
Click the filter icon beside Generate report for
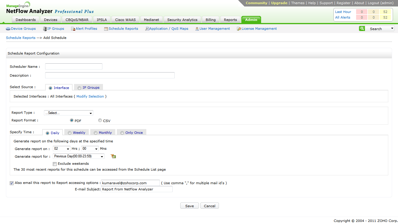pos(113,157)
